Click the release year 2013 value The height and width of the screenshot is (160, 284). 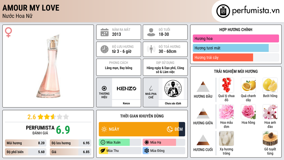coord(116,34)
